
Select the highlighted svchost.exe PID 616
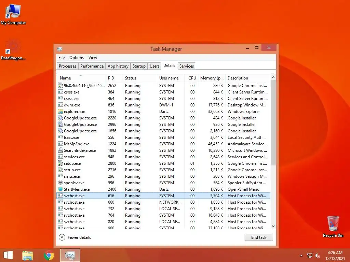(x=163, y=195)
